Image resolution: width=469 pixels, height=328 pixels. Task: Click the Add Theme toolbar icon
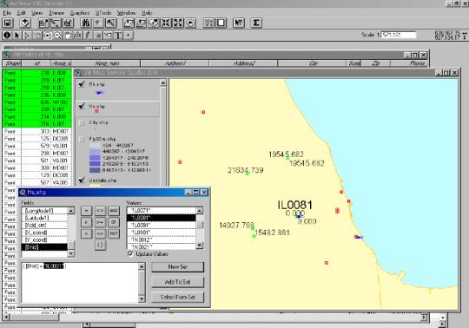pos(25,23)
